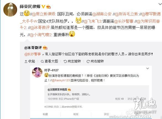This screenshot has height=119, width=162.
Task: Click the crown badge next to @冰哥微评
Action: click(x=45, y=48)
